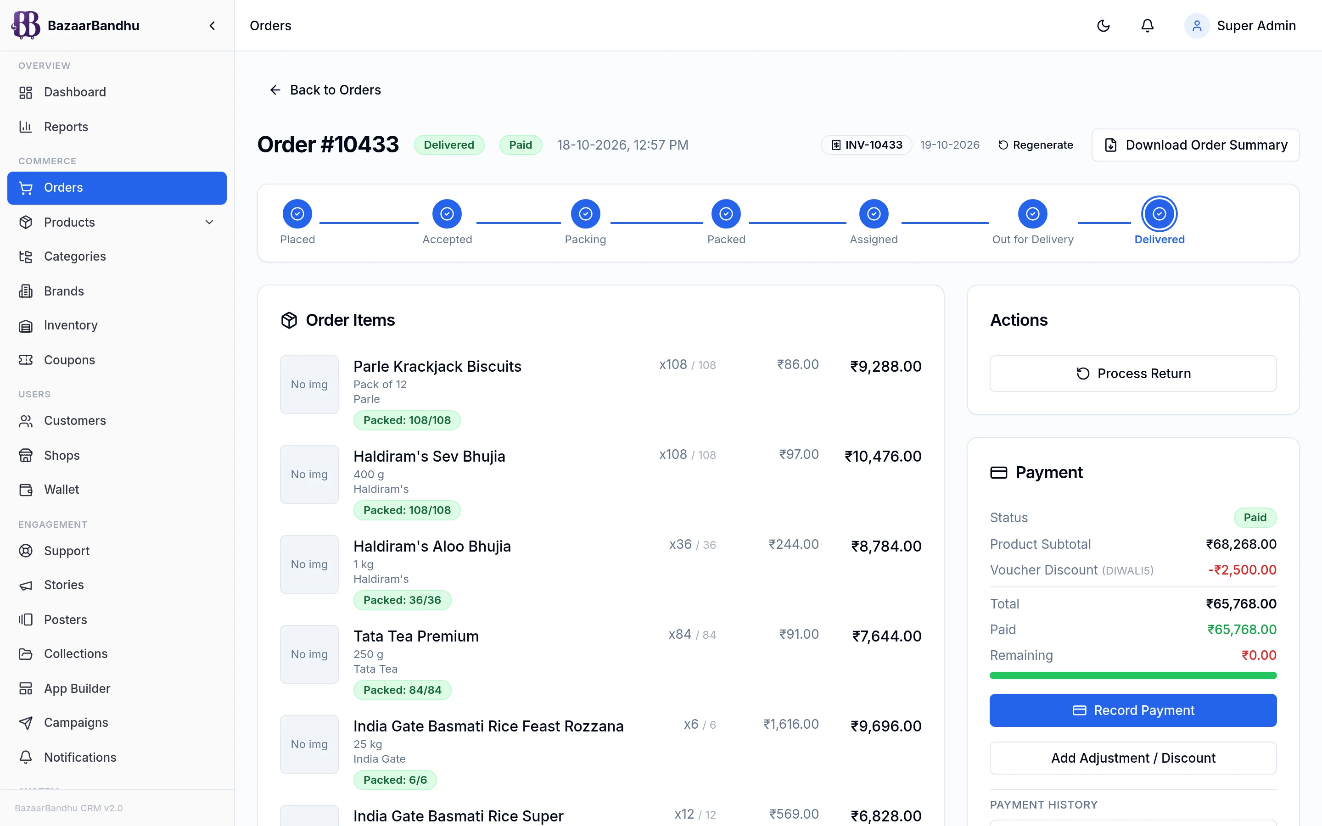Image resolution: width=1322 pixels, height=826 pixels.
Task: Click the INV-10433 invoice badge
Action: pos(866,145)
